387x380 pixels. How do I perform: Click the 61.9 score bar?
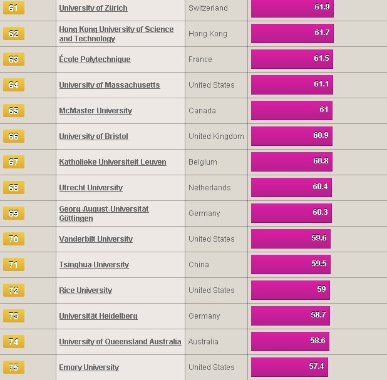pos(292,8)
